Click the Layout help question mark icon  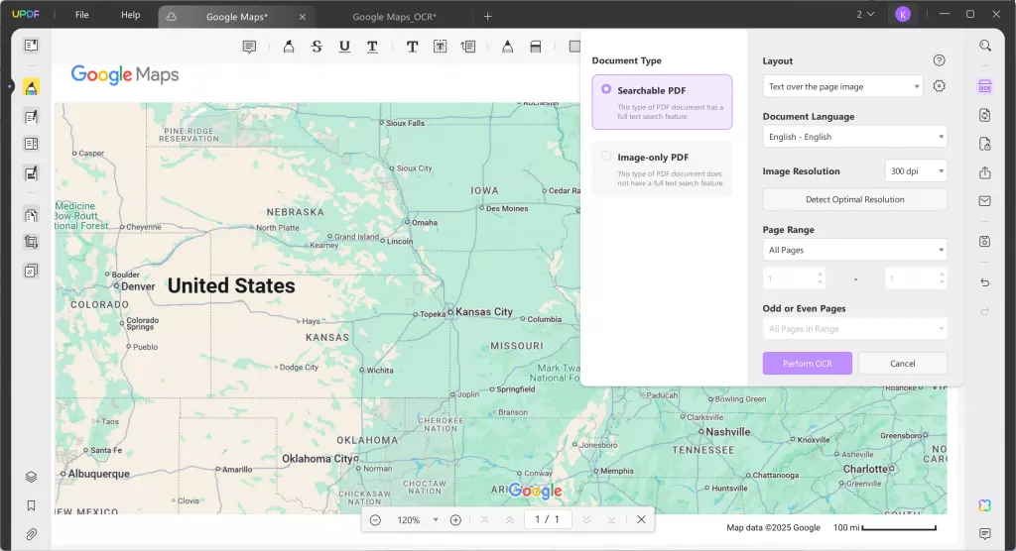click(939, 60)
